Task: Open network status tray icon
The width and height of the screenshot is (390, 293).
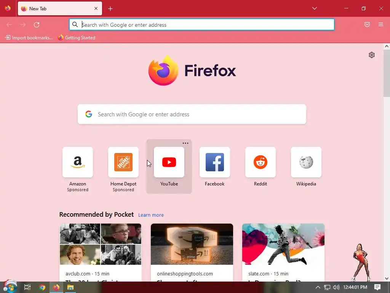Action: click(x=327, y=287)
